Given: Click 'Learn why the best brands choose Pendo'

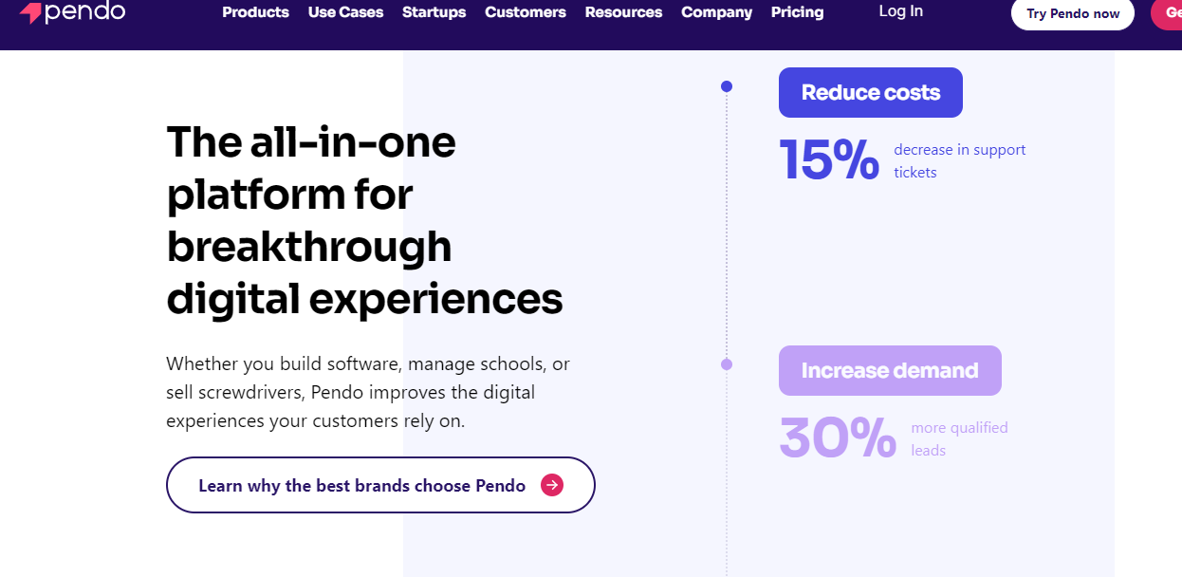Looking at the screenshot, I should [360, 485].
